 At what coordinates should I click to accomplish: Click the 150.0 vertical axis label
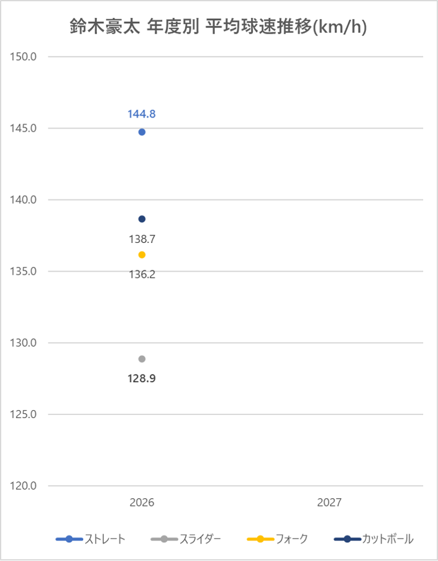[x=23, y=57]
